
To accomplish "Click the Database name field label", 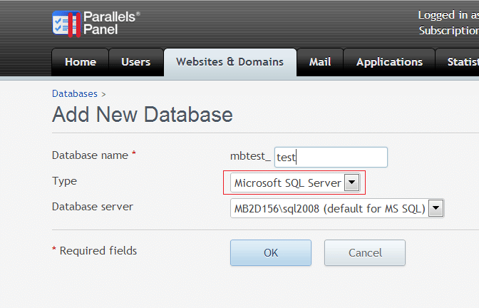I will pyautogui.click(x=90, y=155).
